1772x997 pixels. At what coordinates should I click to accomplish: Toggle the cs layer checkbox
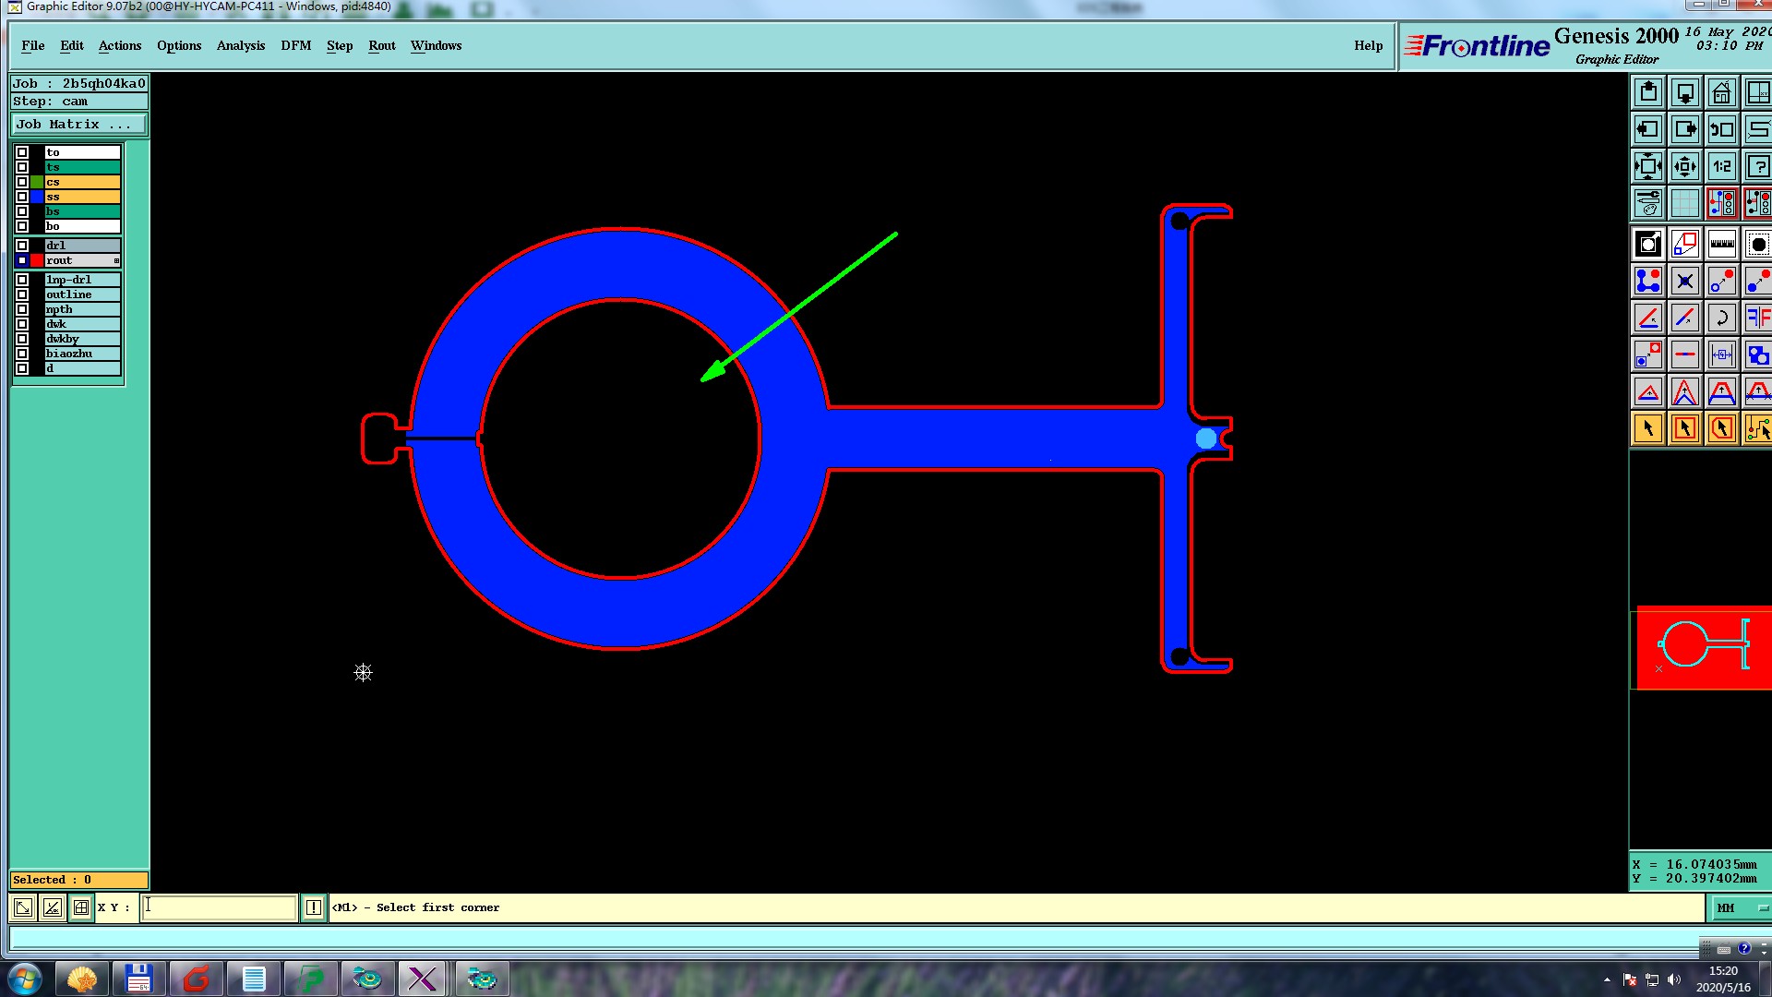pyautogui.click(x=22, y=182)
